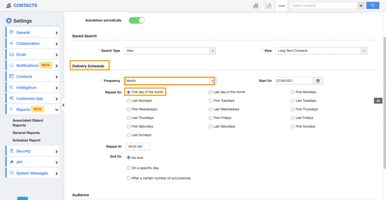Click the Contacts app logo icon
This screenshot has height=200, width=386.
pos(8,5)
